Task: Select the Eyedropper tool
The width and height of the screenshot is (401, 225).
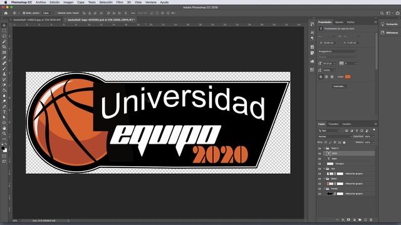Action: pyautogui.click(x=4, y=58)
